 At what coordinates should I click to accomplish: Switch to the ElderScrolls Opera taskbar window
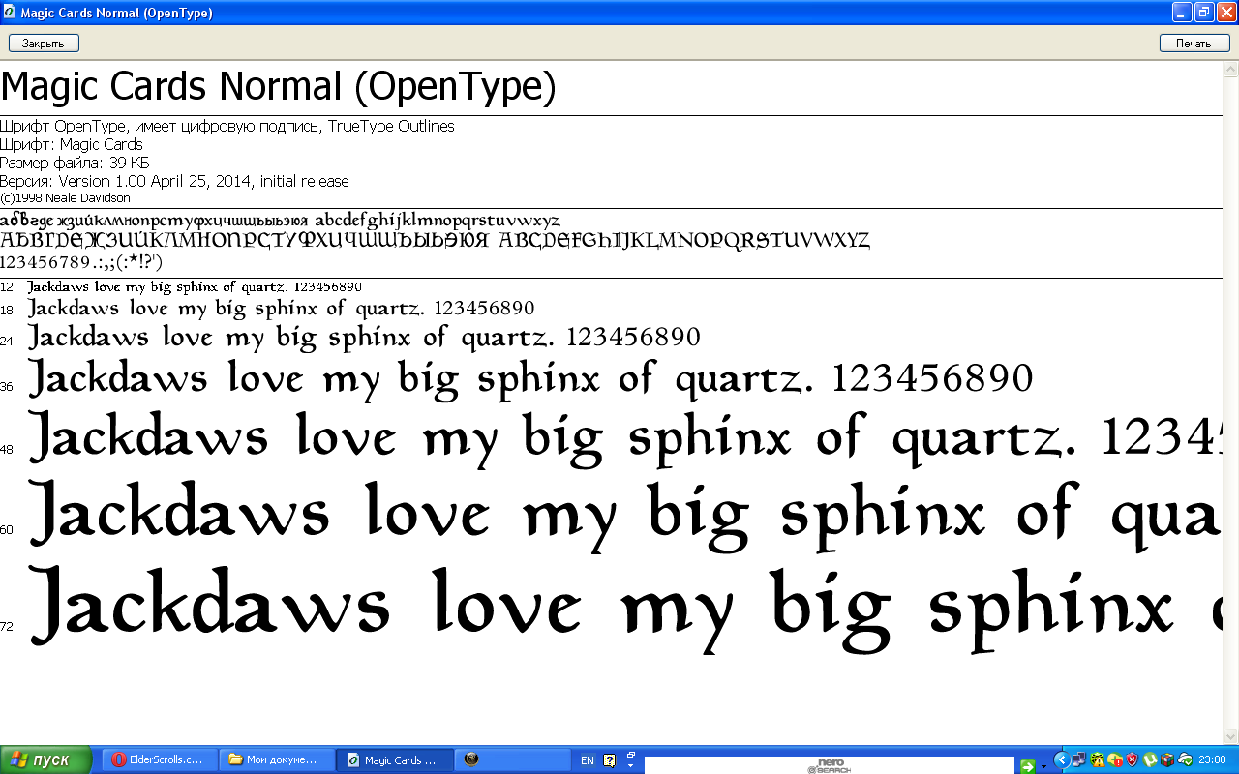(160, 760)
